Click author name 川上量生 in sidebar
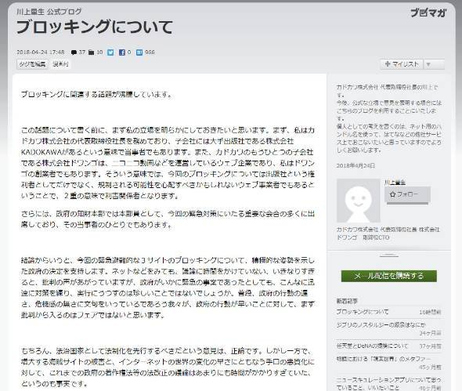Viewport: 462px width, 391px height. pyautogui.click(x=395, y=183)
